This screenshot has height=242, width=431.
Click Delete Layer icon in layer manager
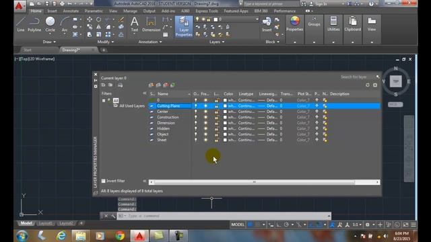tap(166, 85)
